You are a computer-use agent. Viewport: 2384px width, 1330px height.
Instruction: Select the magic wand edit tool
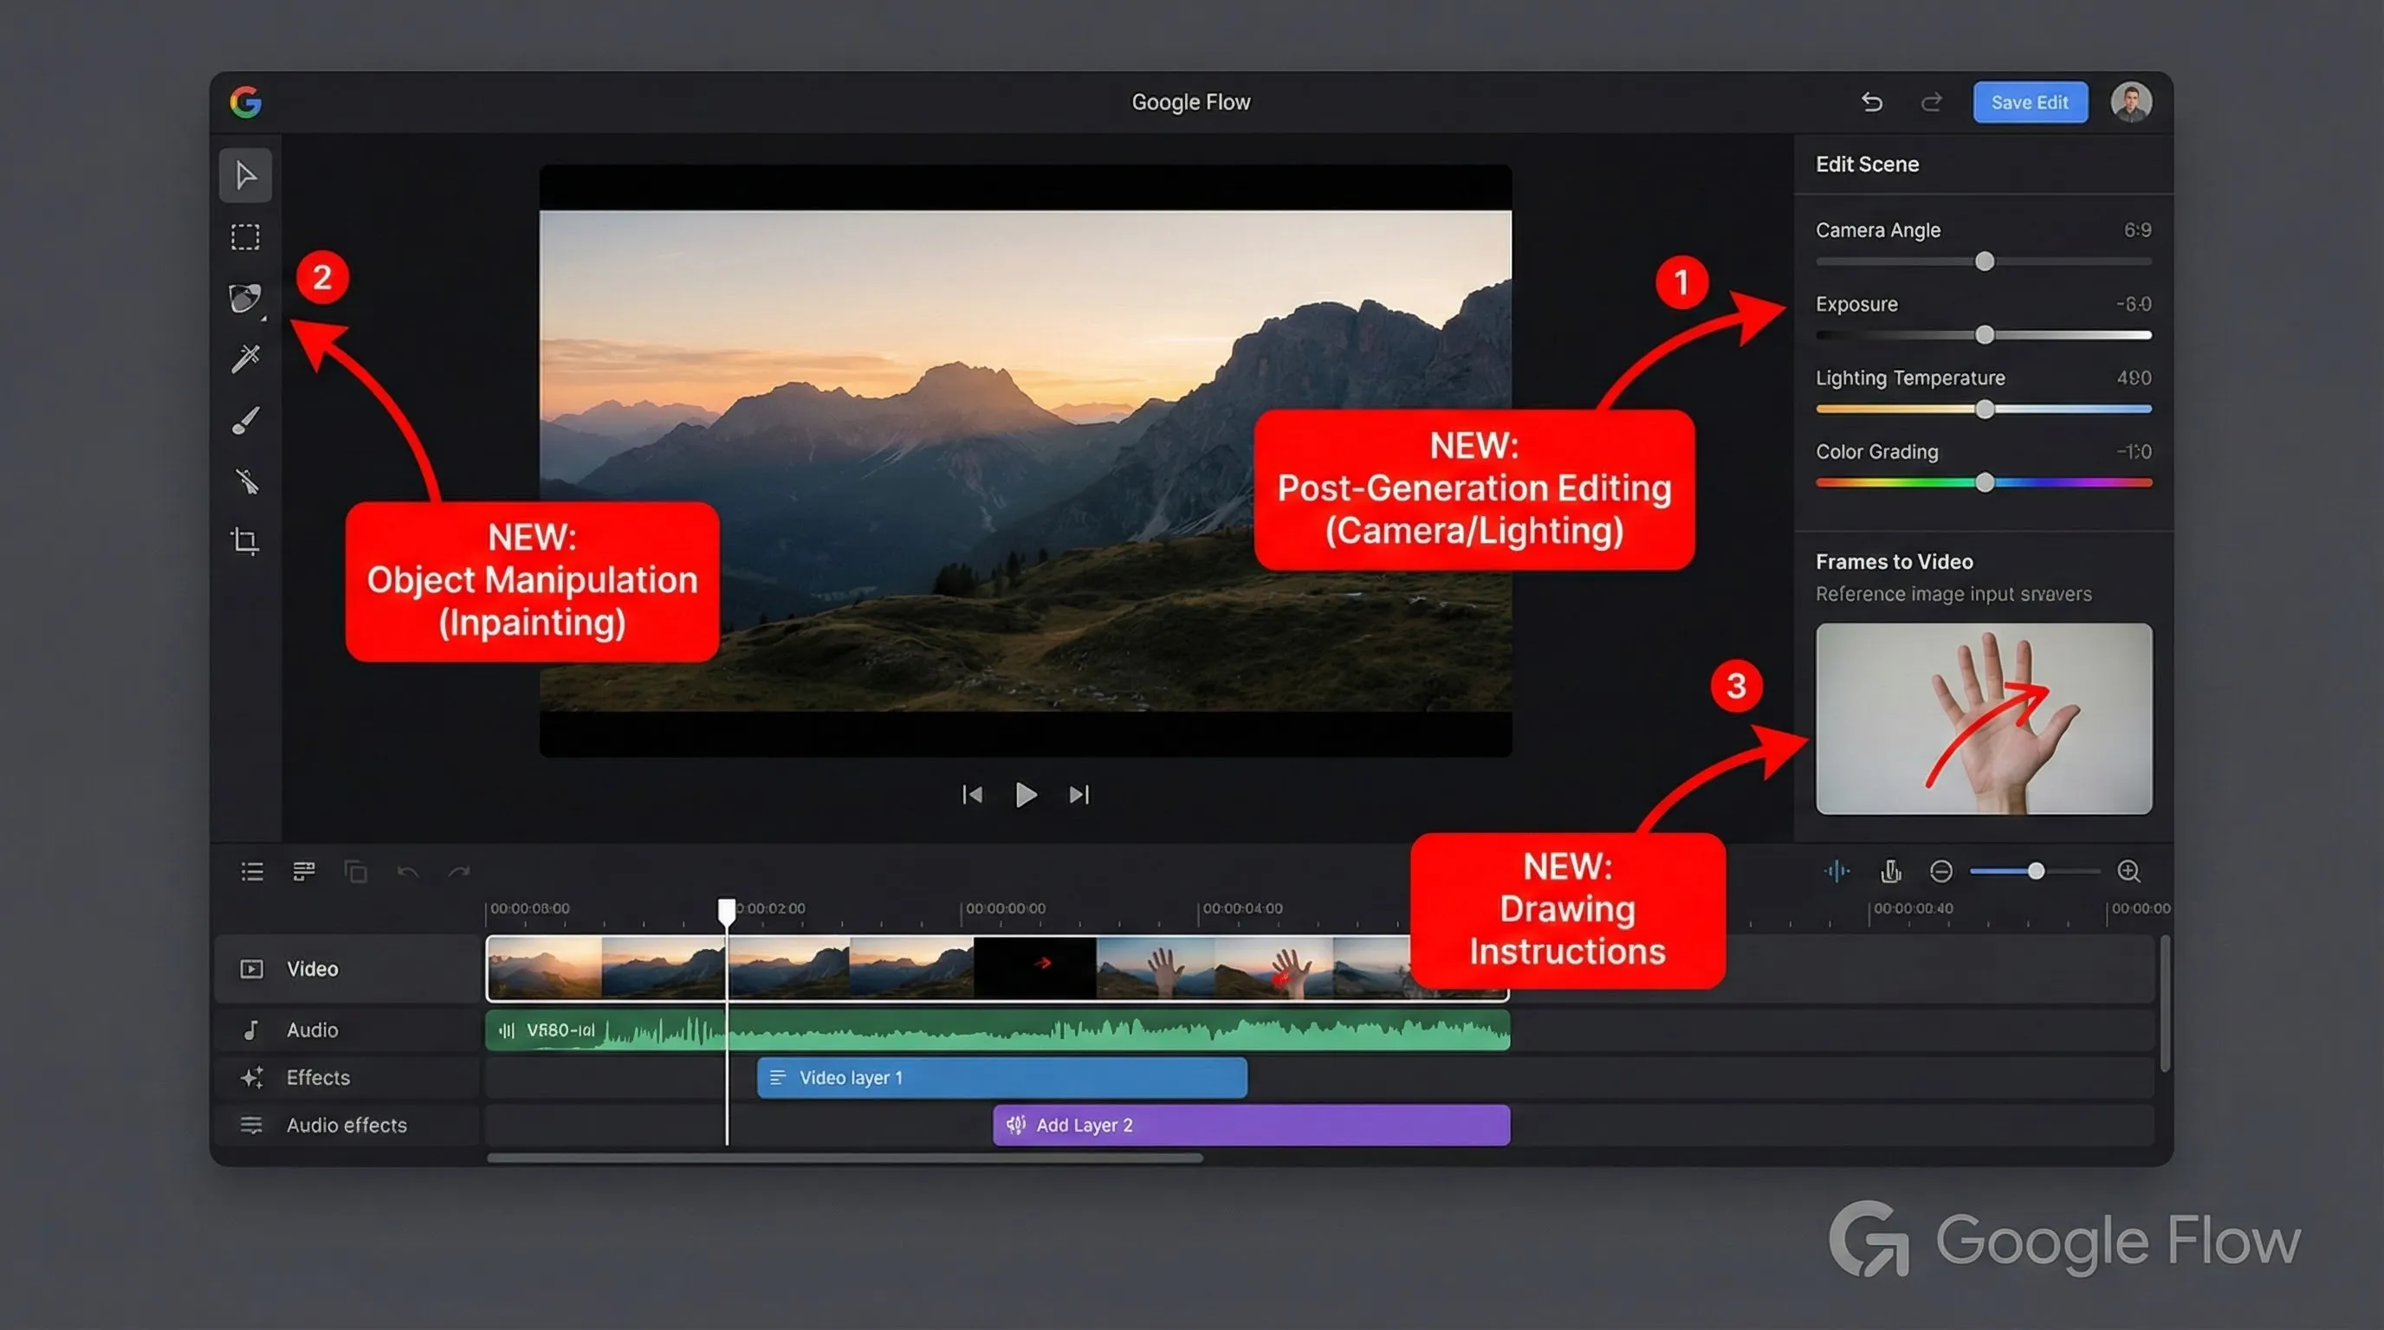tap(245, 358)
